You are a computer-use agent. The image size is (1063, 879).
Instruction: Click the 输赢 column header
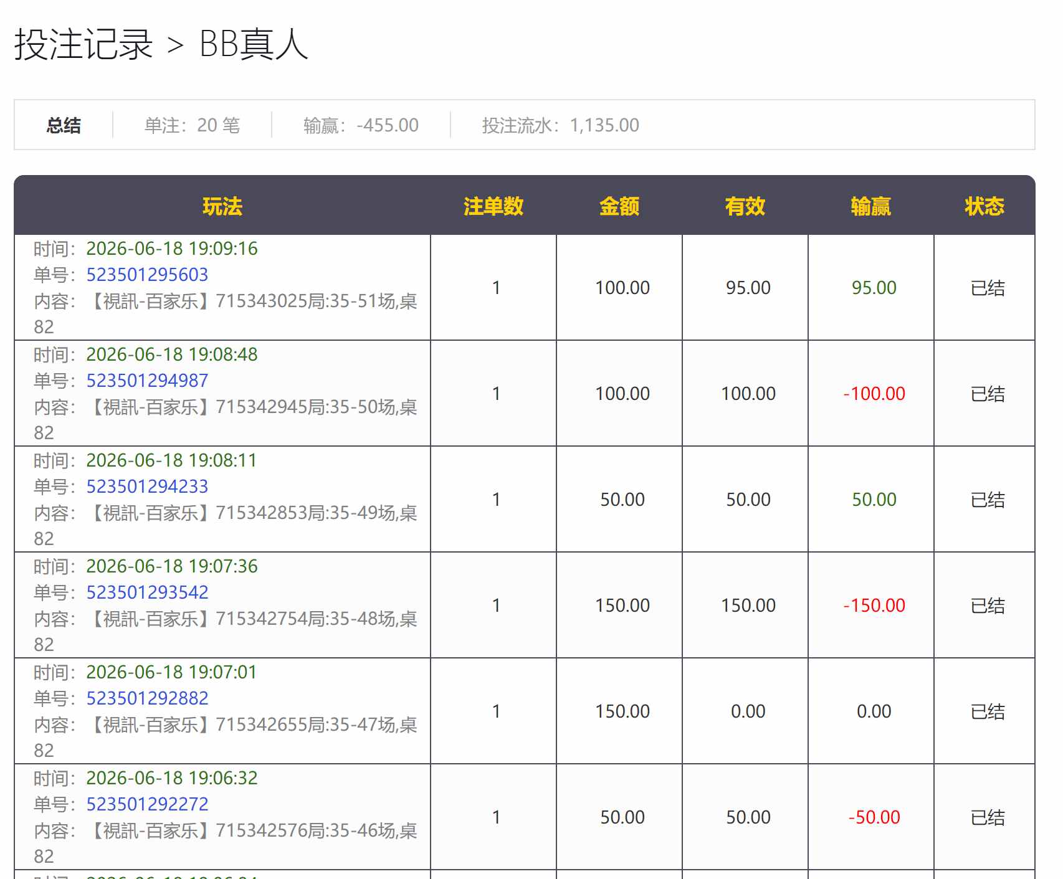[871, 206]
